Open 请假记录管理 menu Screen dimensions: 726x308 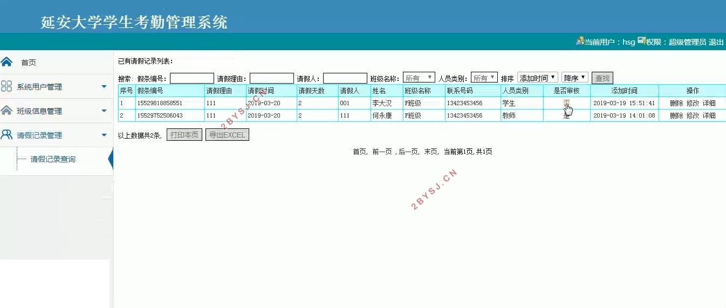[39, 135]
